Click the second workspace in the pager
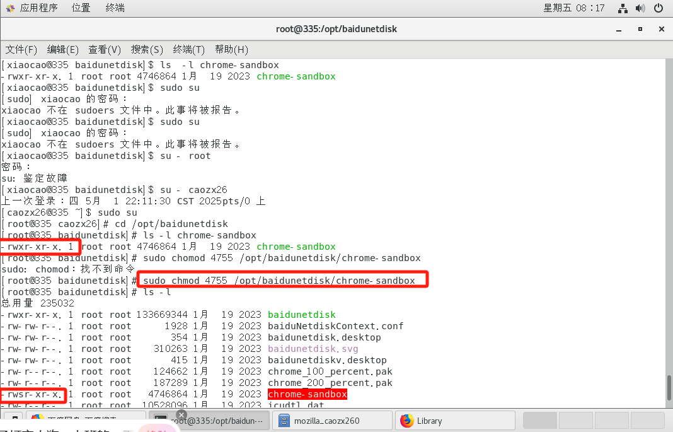The height and width of the screenshot is (432, 673). tap(575, 421)
